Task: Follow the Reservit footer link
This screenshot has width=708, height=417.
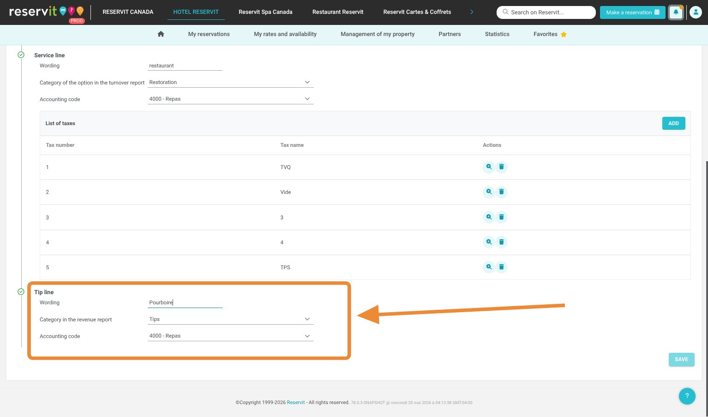Action: pos(296,402)
